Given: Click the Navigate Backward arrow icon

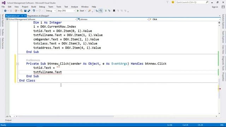Looking at the screenshot, I should [5, 11].
